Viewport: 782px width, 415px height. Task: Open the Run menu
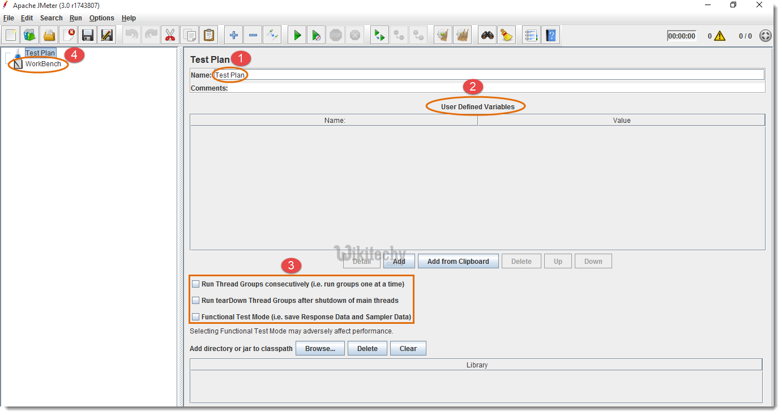76,18
